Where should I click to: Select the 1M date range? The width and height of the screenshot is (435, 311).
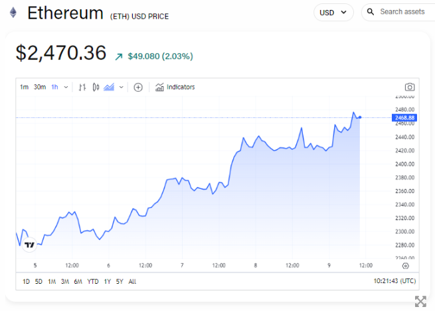52,282
